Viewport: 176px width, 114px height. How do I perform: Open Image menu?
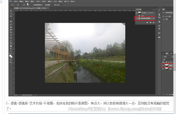pyautogui.click(x=27, y=2)
